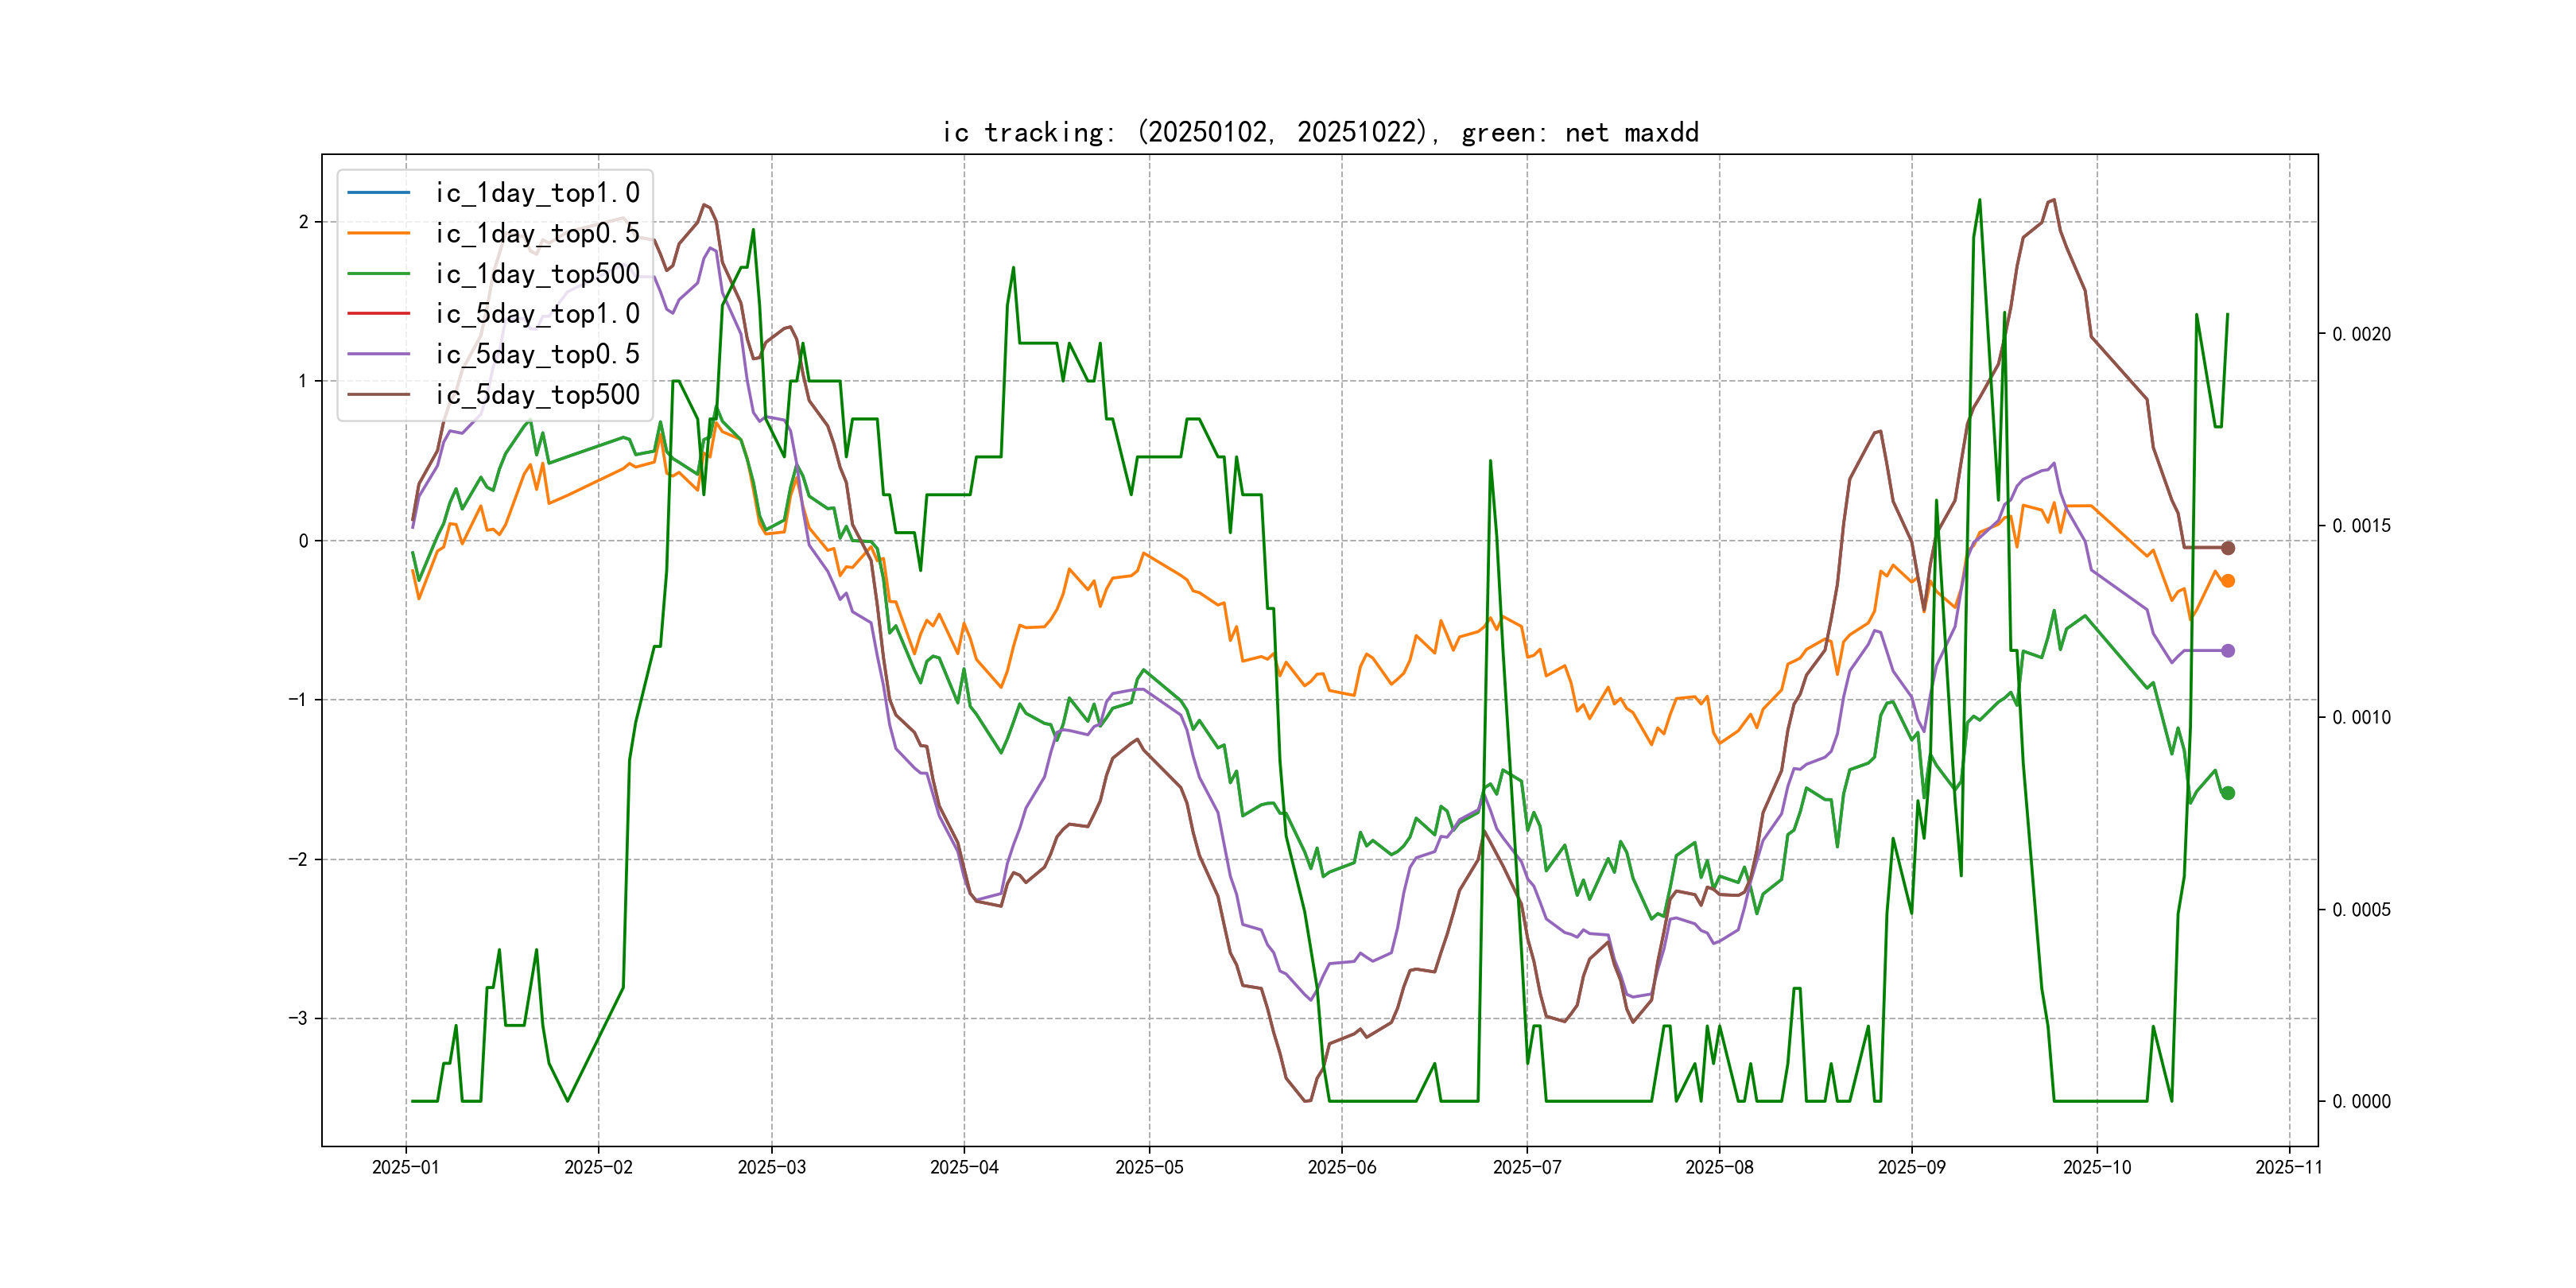The image size is (2576, 1288).
Task: Click the right axis label 0.0020
Action: point(2361,334)
